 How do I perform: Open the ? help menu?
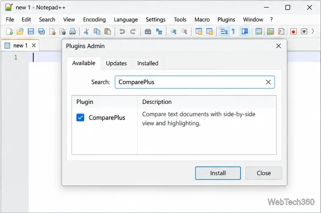click(271, 19)
